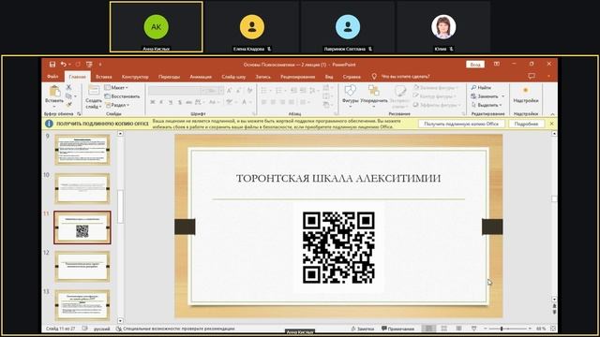Select slide 12 thumbnail
This screenshot has width=600, height=337.
pyautogui.click(x=82, y=266)
